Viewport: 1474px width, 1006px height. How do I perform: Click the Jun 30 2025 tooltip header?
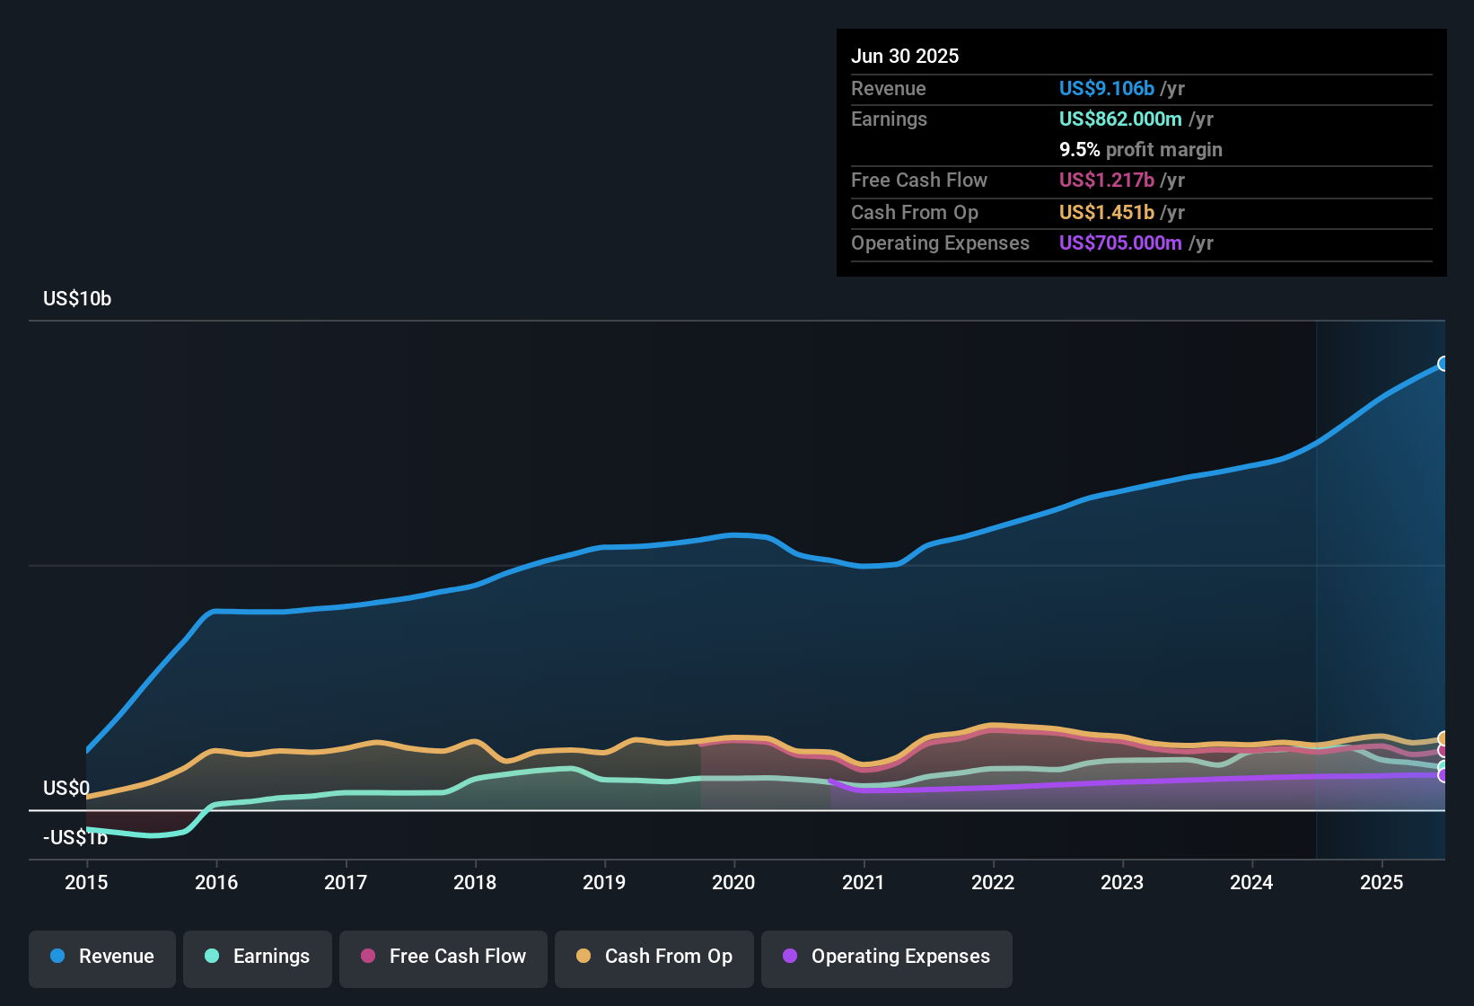pos(905,56)
